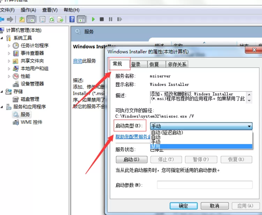Click description box scroll down arrow
Viewport: 262px width, 215px height.
249,100
